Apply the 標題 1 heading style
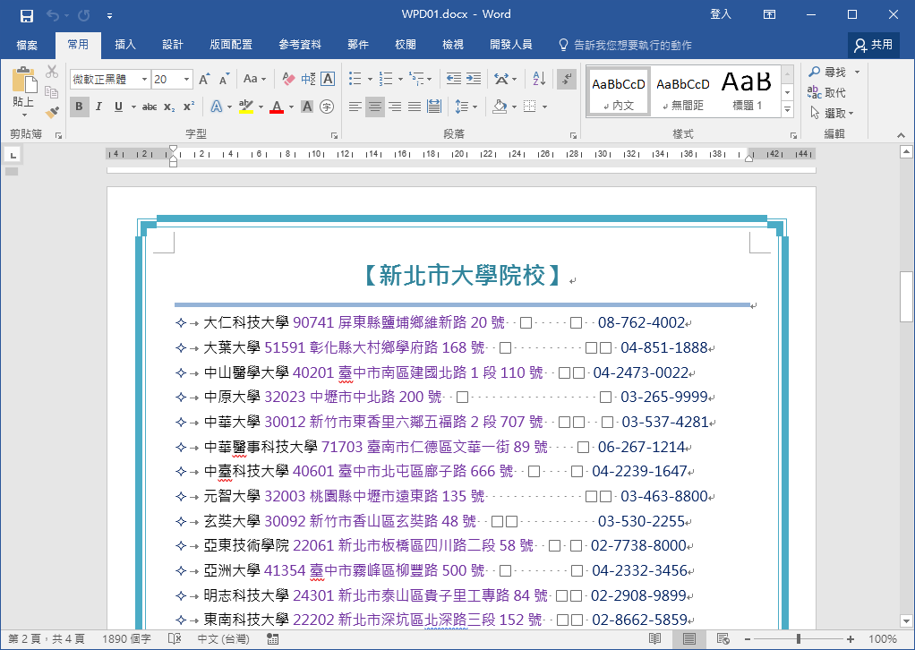The width and height of the screenshot is (915, 650). point(747,91)
